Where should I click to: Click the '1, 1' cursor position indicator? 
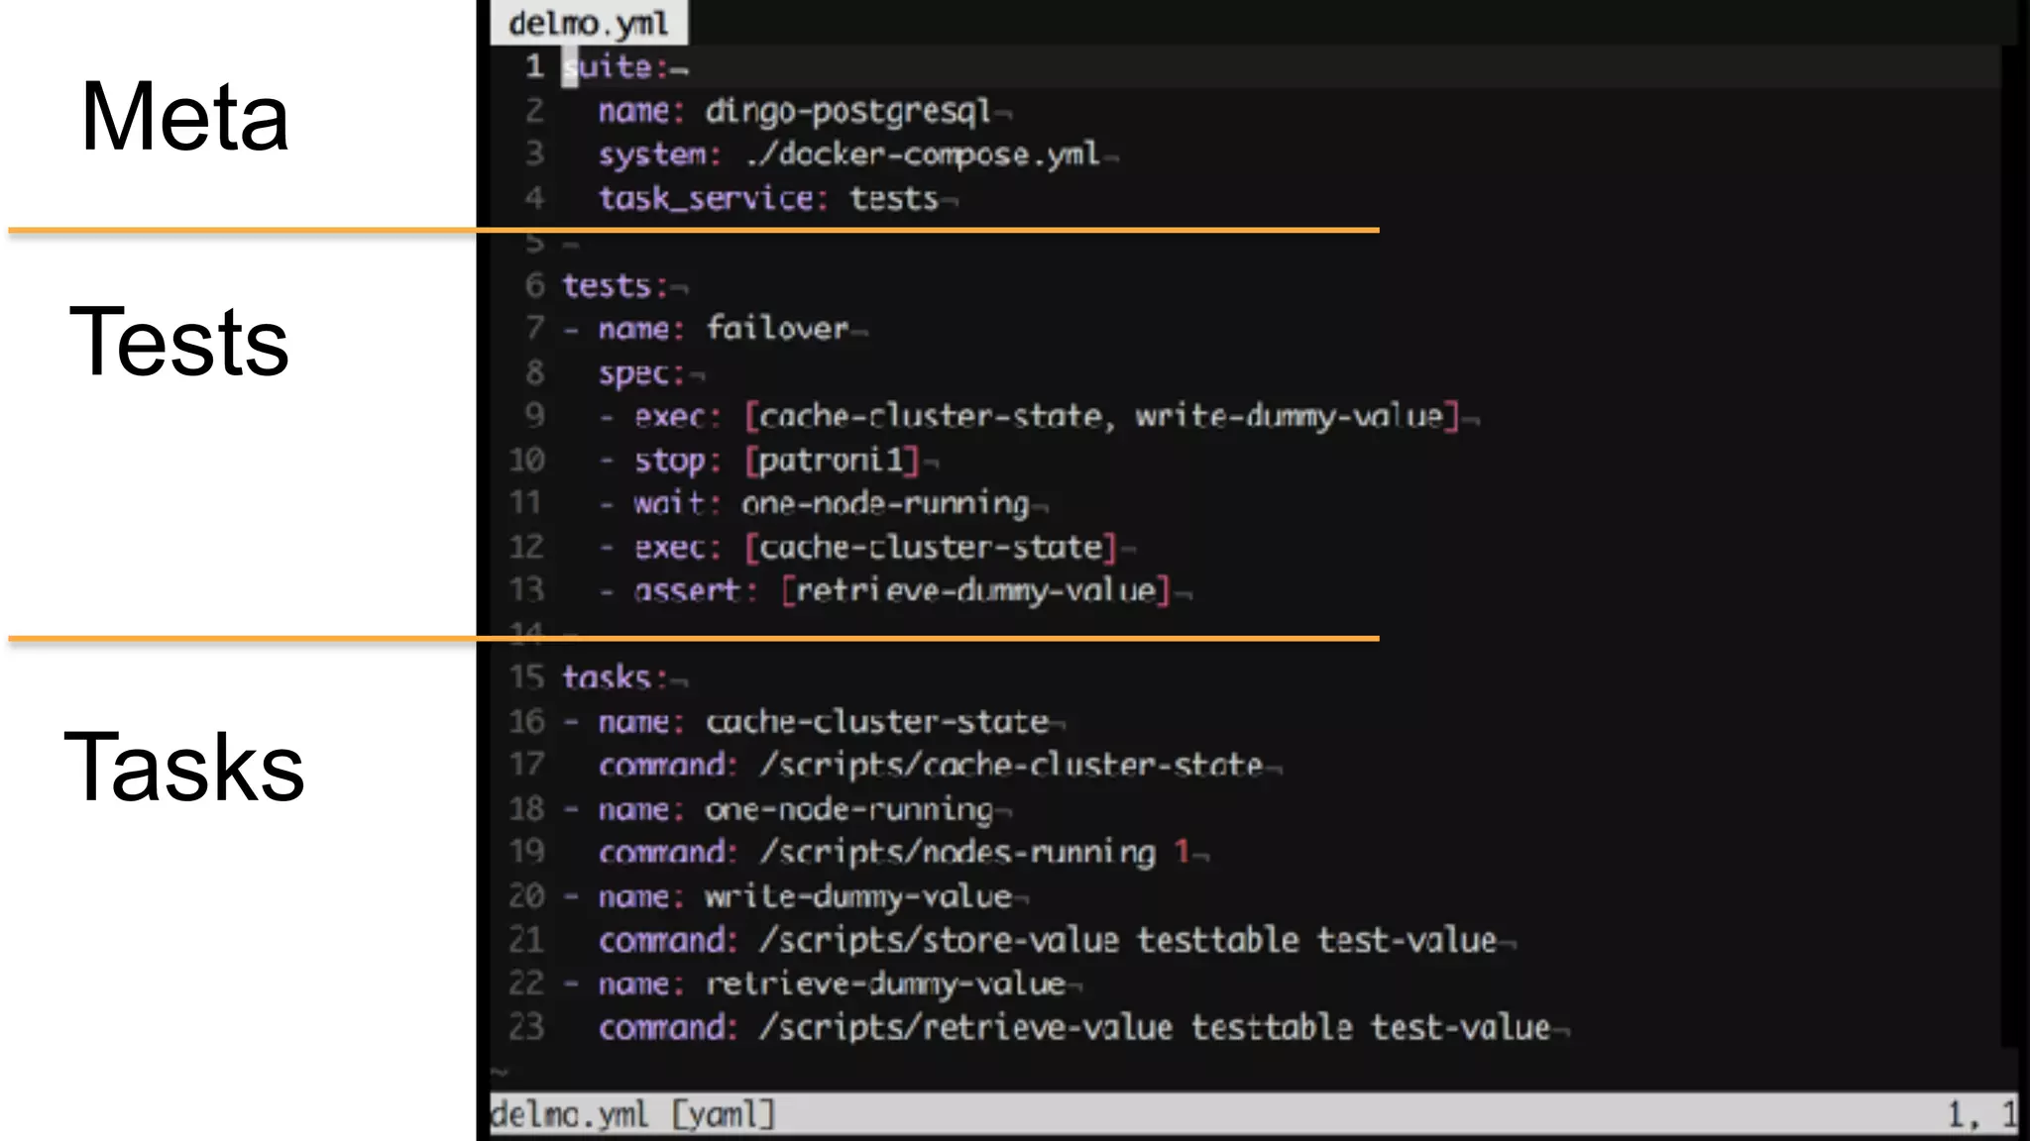click(1981, 1114)
